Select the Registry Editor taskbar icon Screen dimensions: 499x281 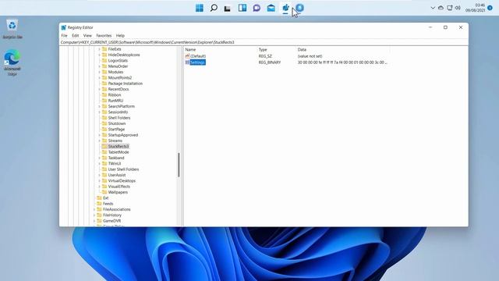[285, 8]
